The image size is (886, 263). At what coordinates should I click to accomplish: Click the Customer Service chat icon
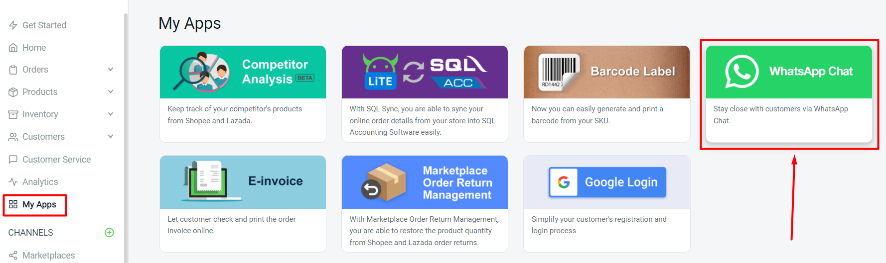tap(13, 160)
